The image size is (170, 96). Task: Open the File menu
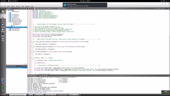tap(2, 6)
